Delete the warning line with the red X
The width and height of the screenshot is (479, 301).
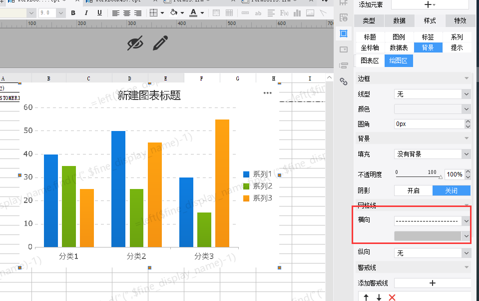pyautogui.click(x=392, y=297)
